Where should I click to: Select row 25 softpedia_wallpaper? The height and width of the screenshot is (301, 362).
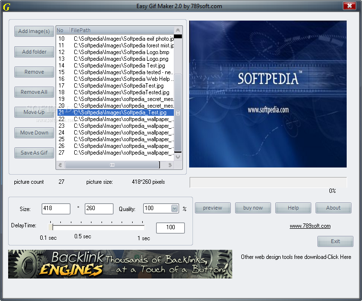[115, 139]
